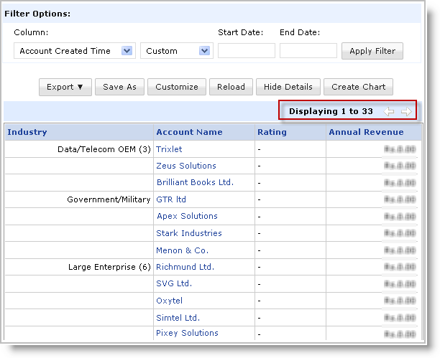440x358 pixels.
Task: Go to previous page arrow icon
Action: tap(389, 111)
